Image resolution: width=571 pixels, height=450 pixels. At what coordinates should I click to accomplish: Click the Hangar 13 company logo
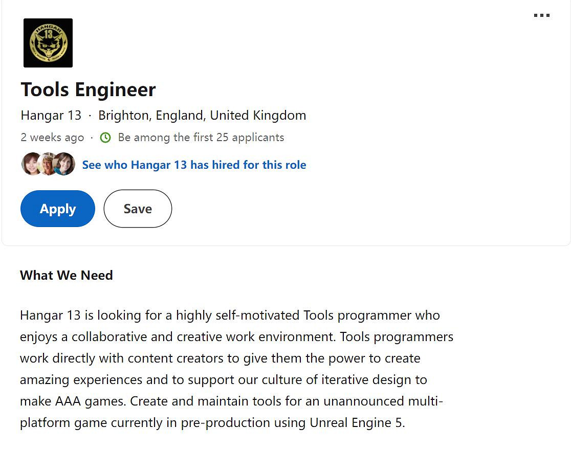point(48,43)
